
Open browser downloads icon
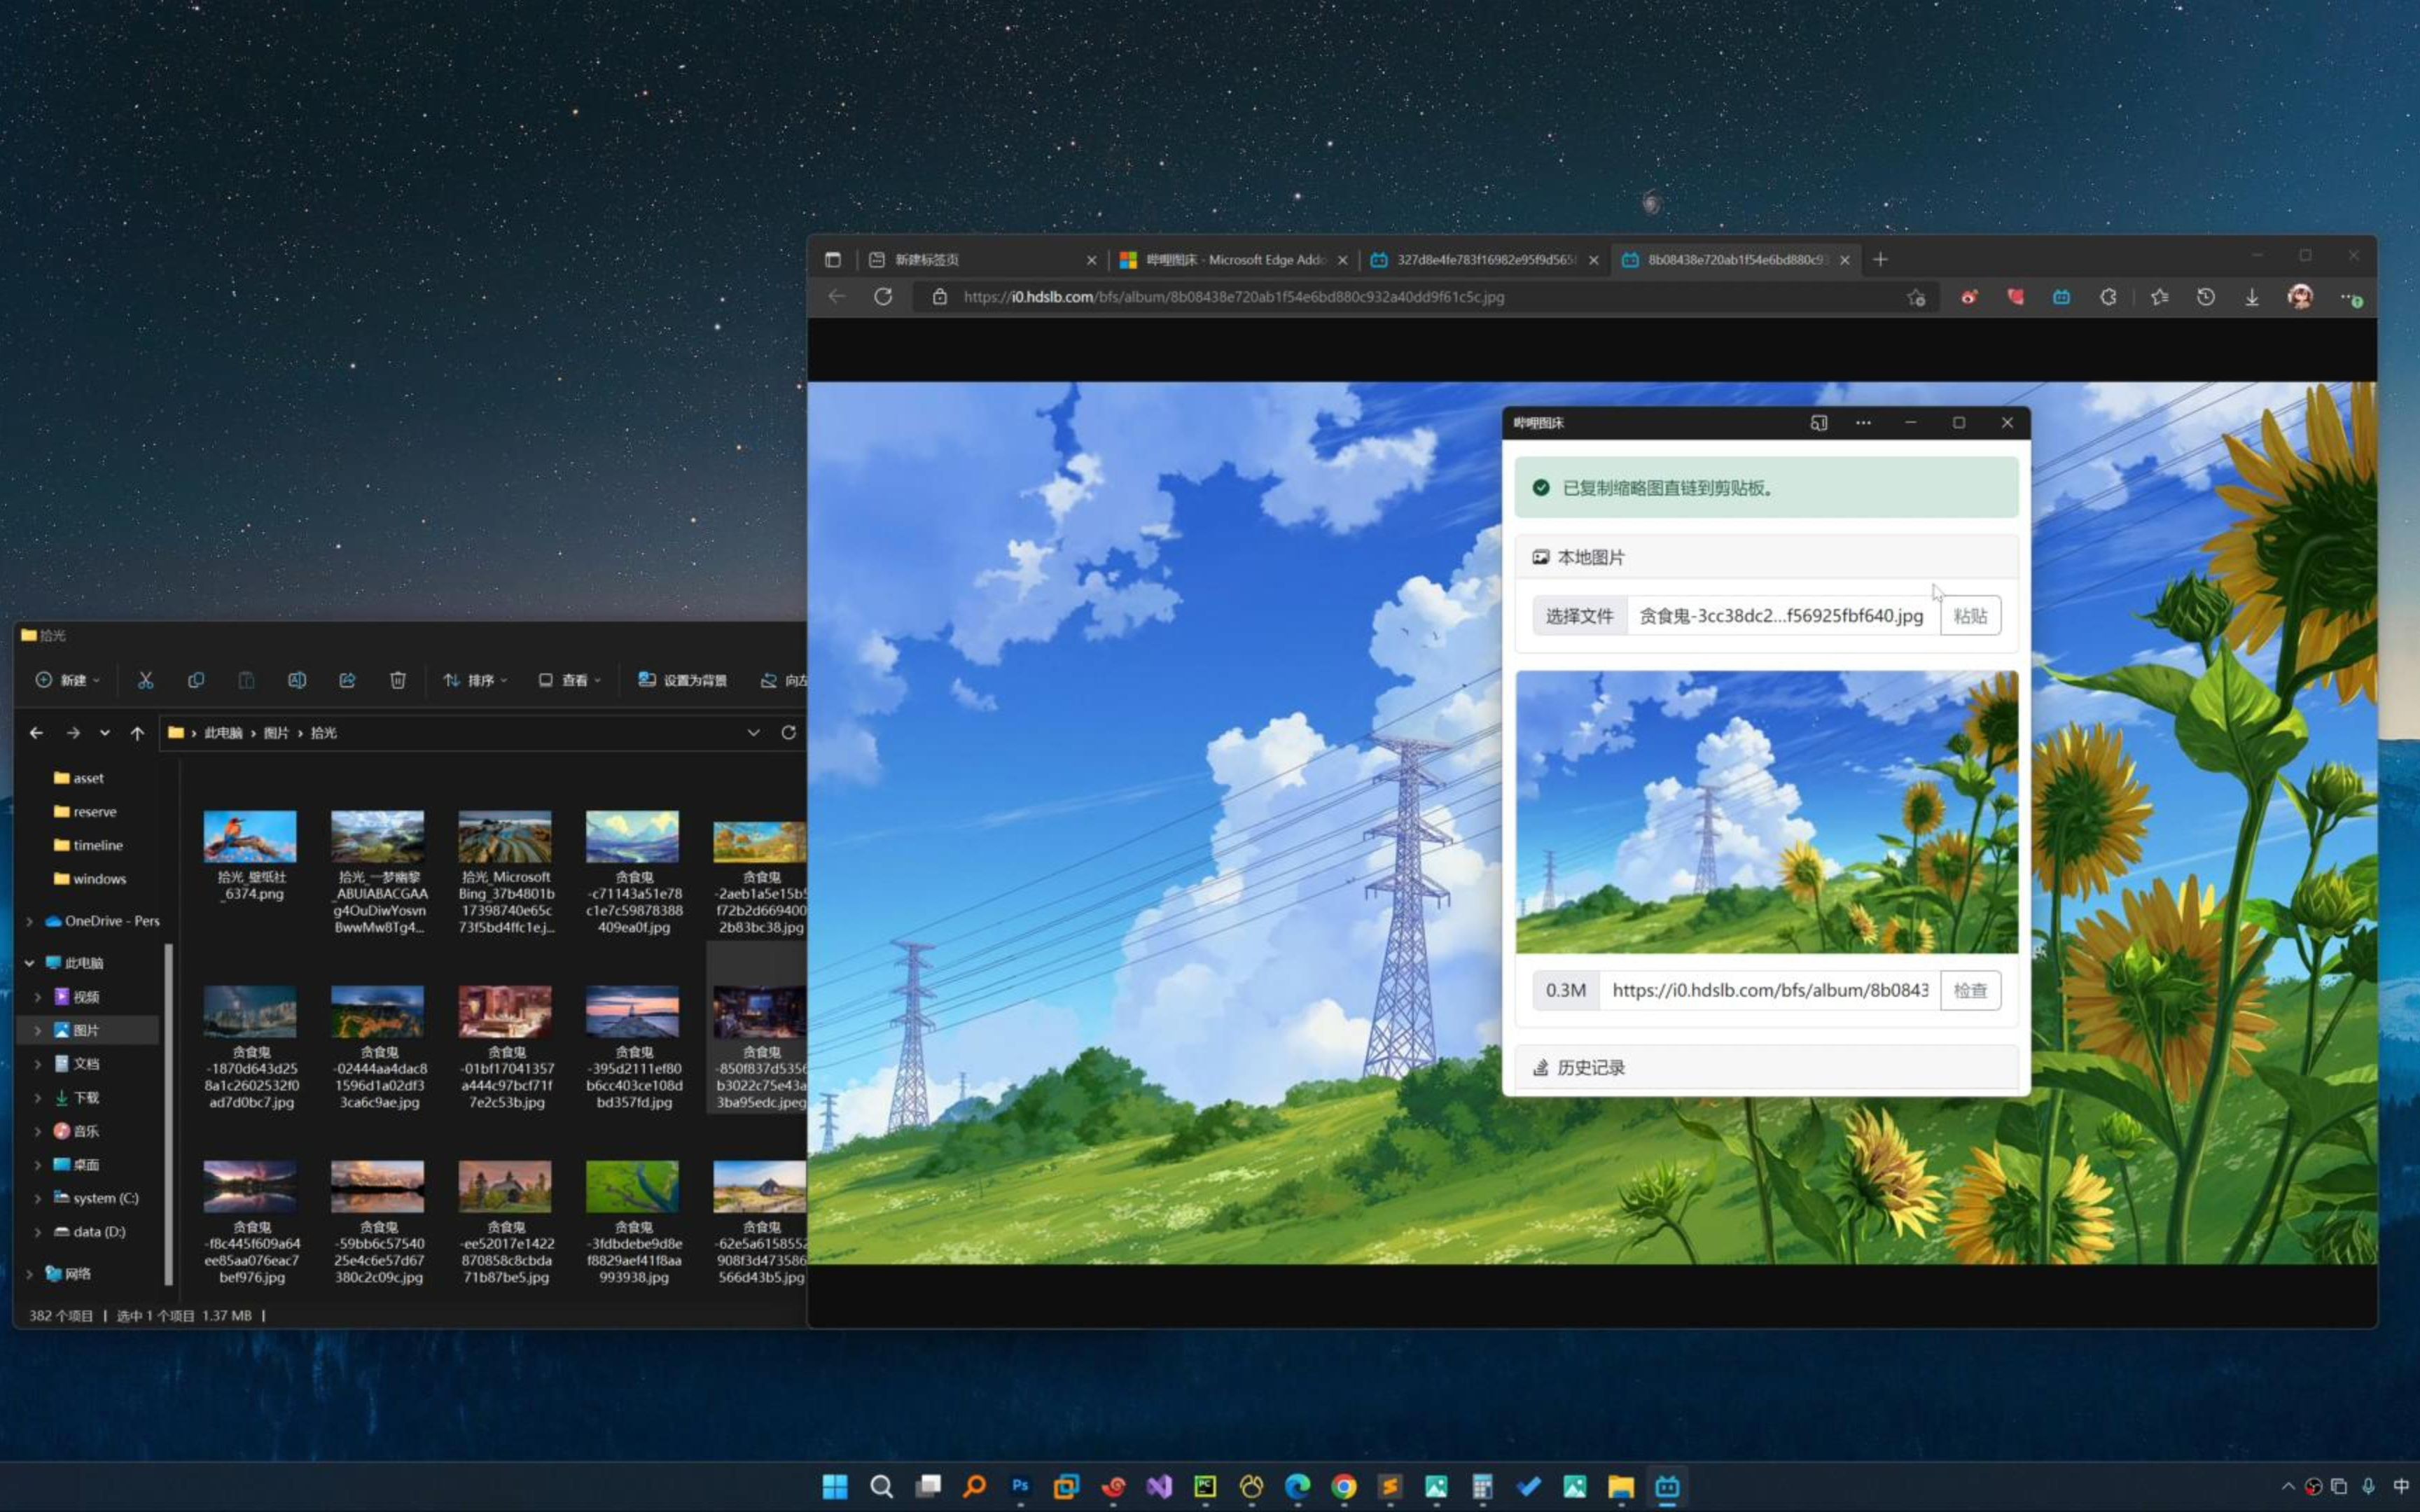pos(2252,297)
